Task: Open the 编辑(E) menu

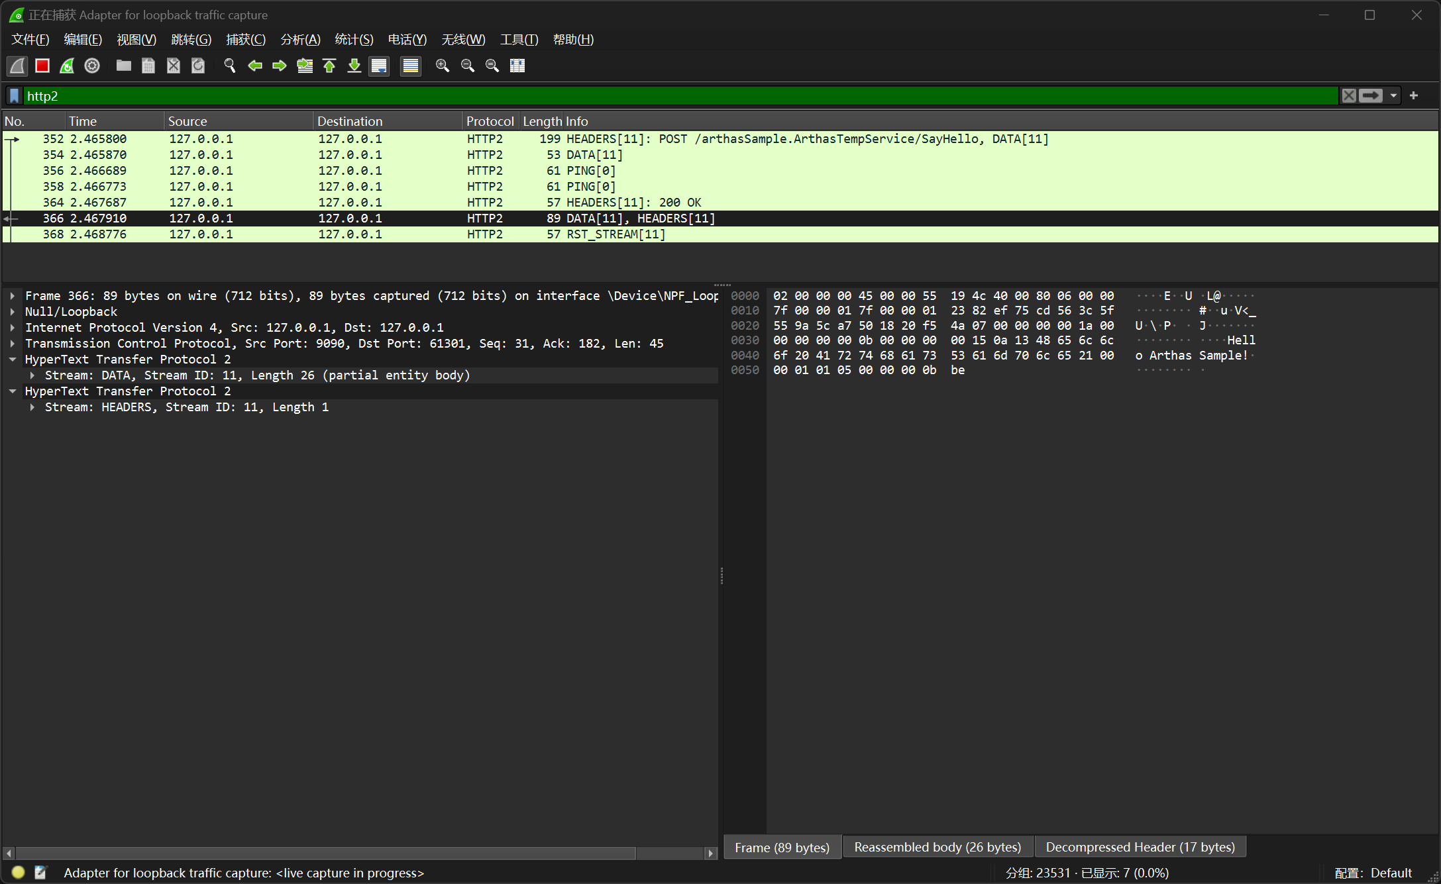Action: tap(83, 40)
